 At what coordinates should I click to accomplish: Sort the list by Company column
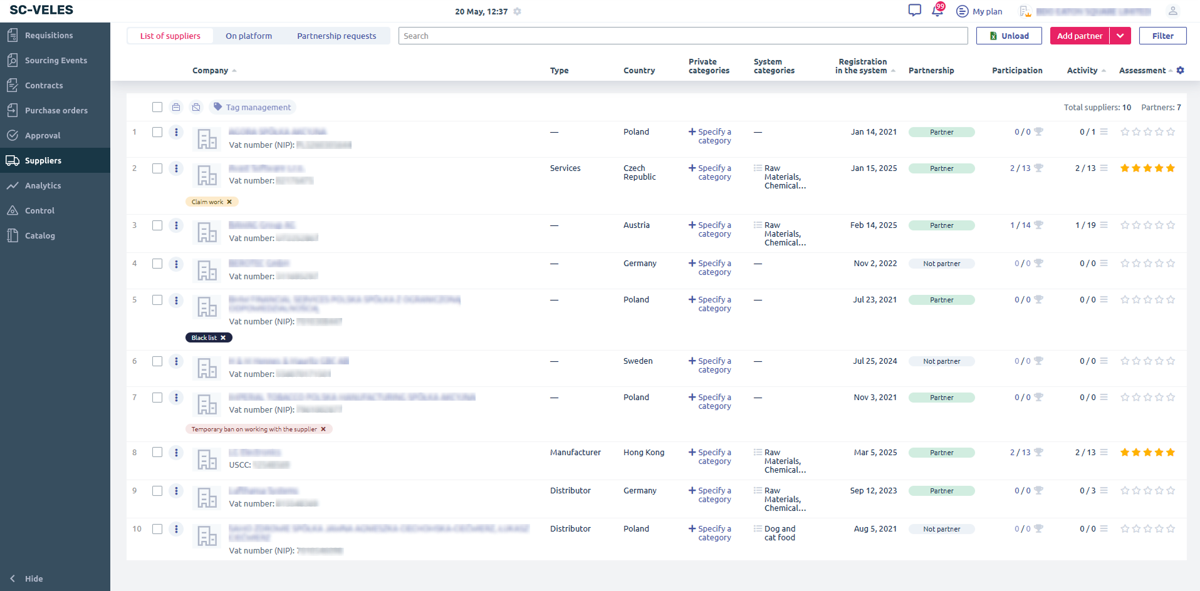(x=211, y=71)
